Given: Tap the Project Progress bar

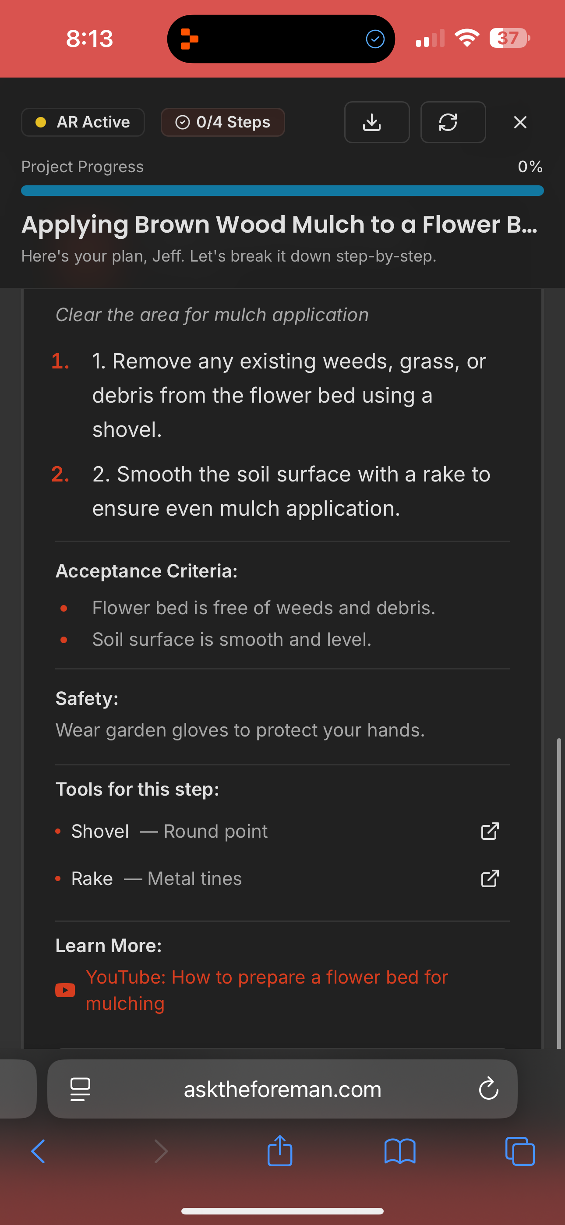Looking at the screenshot, I should coord(282,190).
